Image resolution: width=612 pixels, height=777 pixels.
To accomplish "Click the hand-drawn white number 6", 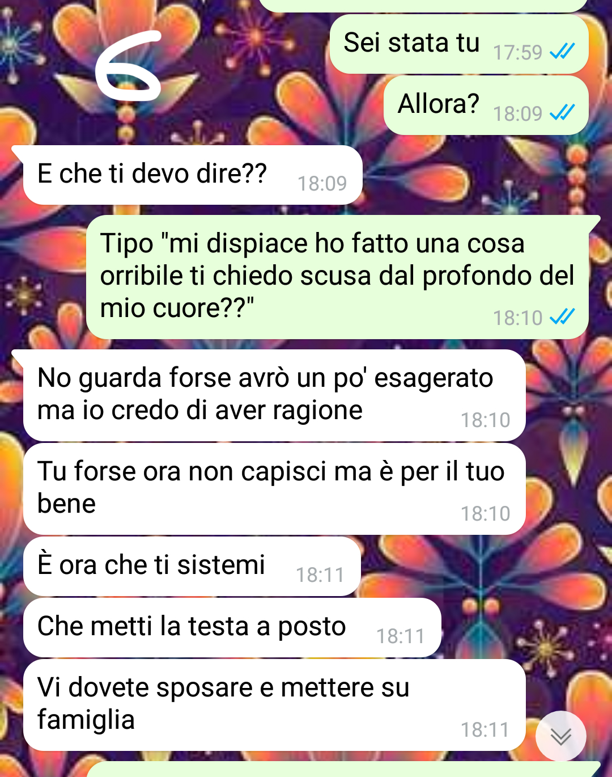I will [128, 65].
